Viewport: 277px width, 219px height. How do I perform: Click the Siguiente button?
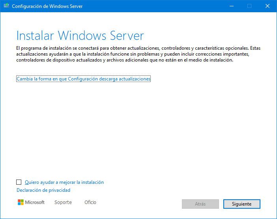click(241, 204)
